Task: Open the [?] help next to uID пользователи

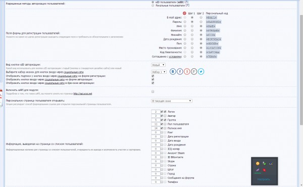Action: (186, 2)
